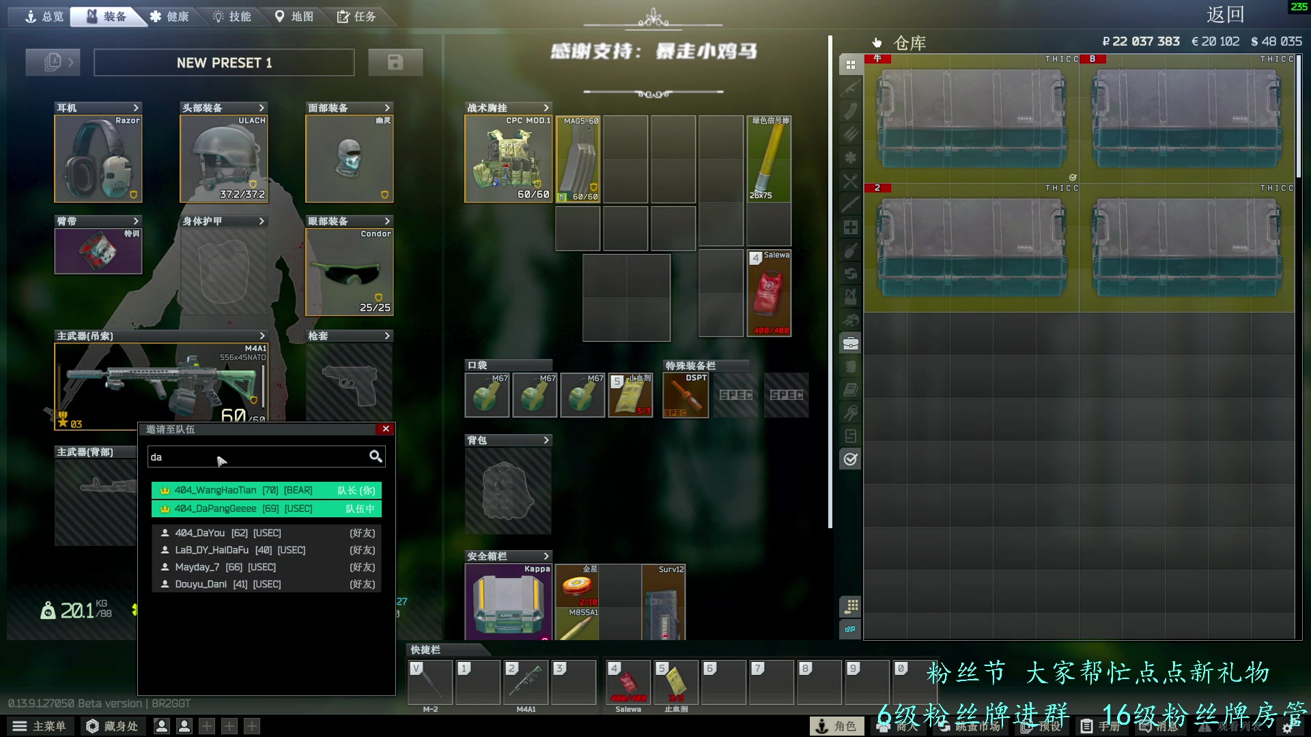Click the second group member avatar icon

(x=184, y=726)
